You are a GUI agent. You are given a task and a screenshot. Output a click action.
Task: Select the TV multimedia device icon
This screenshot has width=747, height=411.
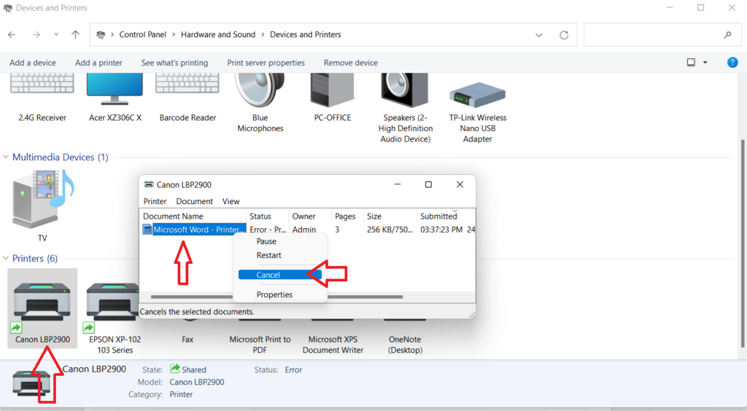pos(42,199)
